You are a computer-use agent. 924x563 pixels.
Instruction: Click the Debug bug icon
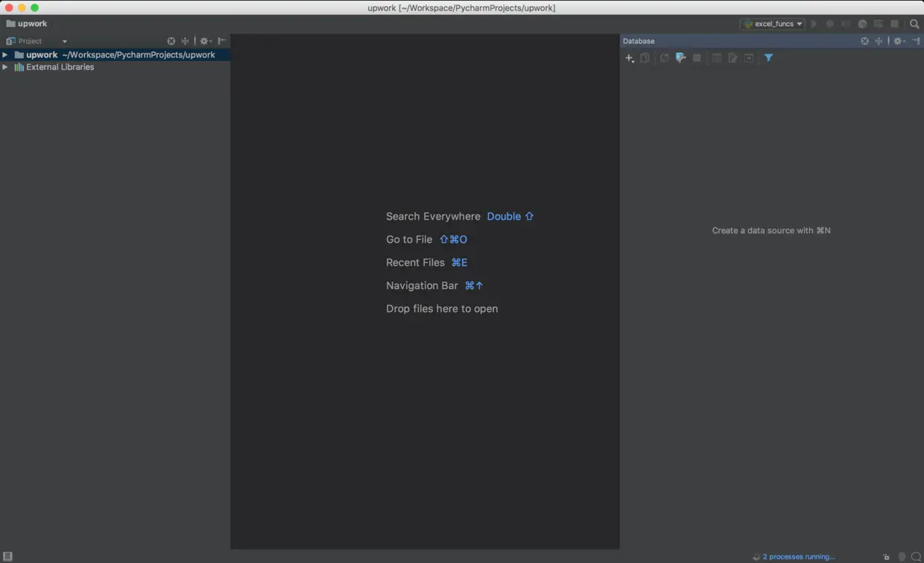click(x=829, y=24)
